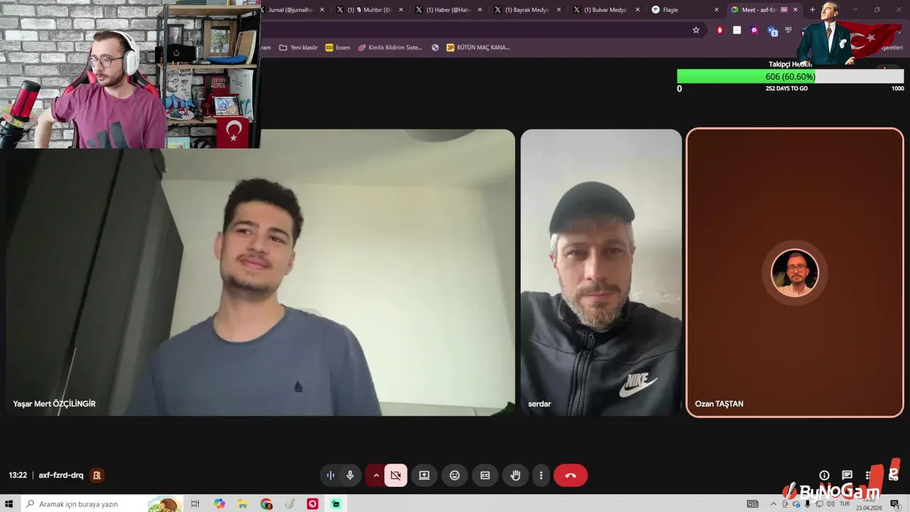The width and height of the screenshot is (910, 512).
Task: Close the Flagle tab
Action: (717, 10)
